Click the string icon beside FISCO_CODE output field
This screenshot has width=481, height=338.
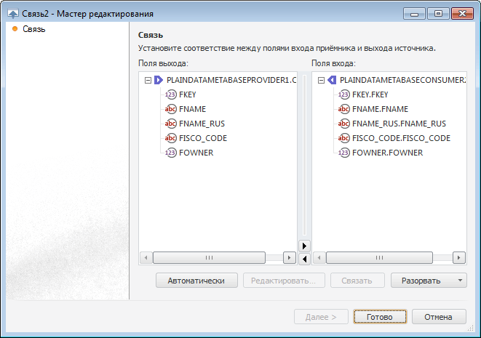[x=171, y=138]
